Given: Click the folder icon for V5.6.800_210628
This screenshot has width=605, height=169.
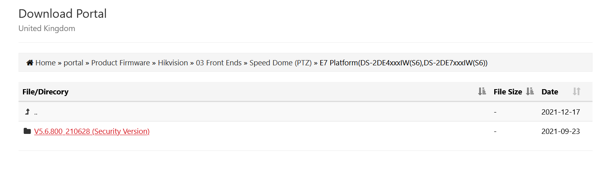Looking at the screenshot, I should click(27, 131).
